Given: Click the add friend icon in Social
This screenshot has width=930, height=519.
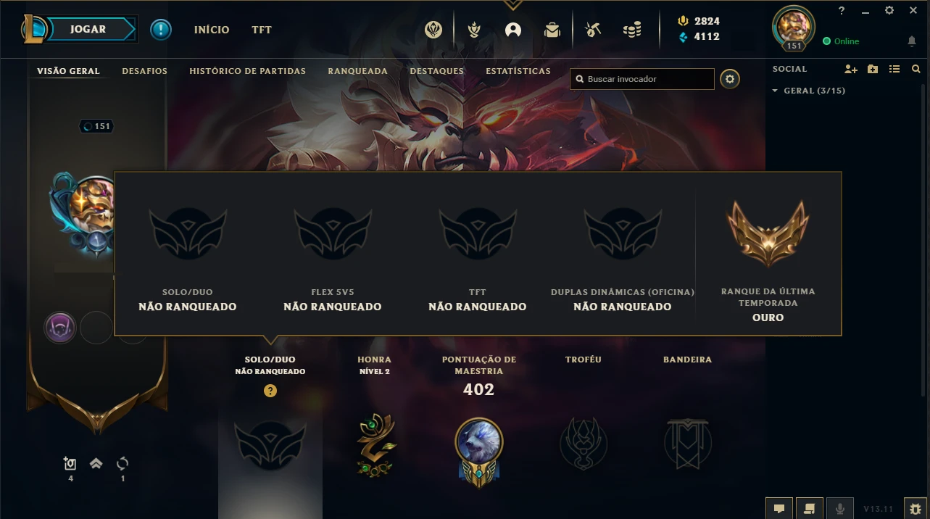Looking at the screenshot, I should click(x=851, y=69).
